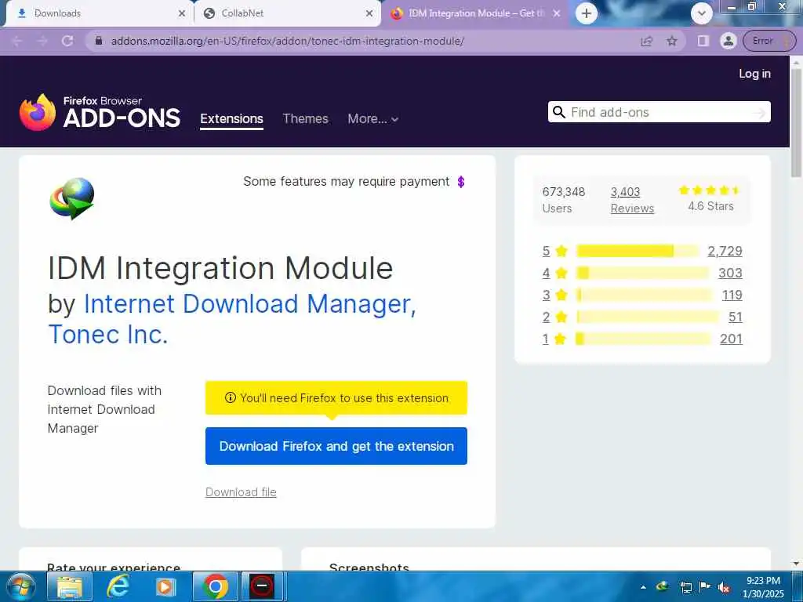Open the taskbar clock and date
The image size is (803, 602).
pos(763,587)
